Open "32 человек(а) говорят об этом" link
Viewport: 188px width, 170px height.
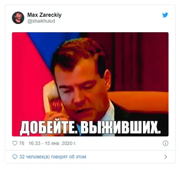tap(53, 157)
